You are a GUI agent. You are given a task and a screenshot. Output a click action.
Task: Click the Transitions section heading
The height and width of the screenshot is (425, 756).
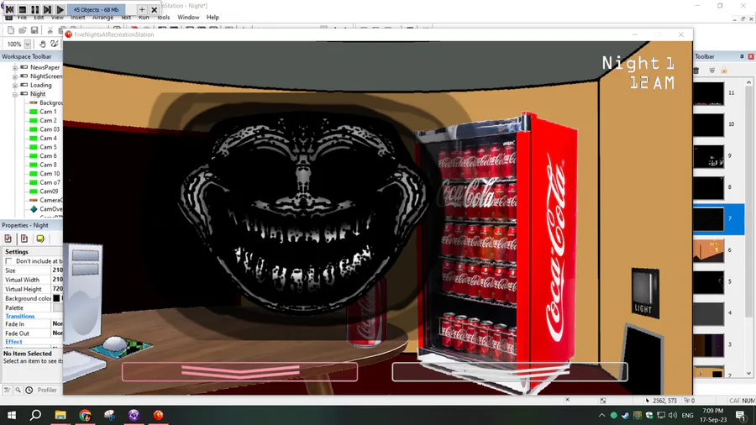[x=20, y=316]
